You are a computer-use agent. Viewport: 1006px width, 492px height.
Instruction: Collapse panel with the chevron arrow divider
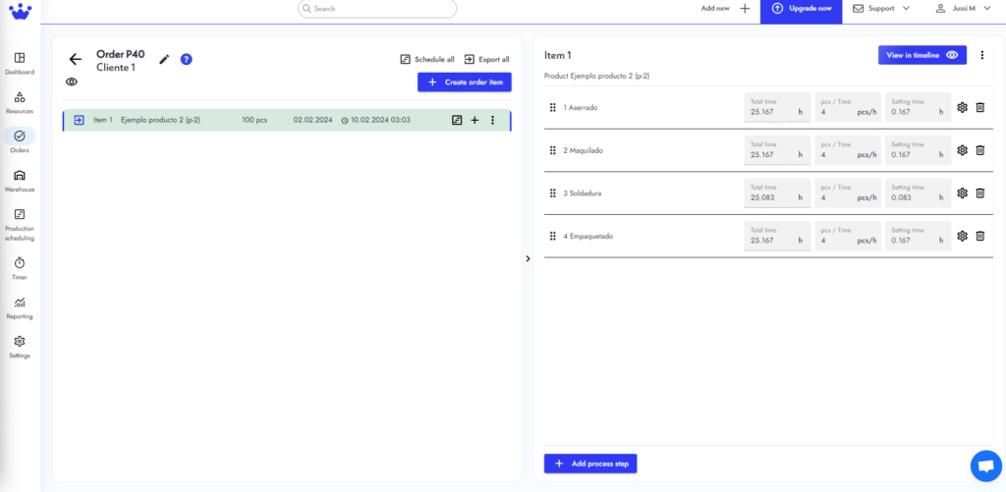coord(528,258)
